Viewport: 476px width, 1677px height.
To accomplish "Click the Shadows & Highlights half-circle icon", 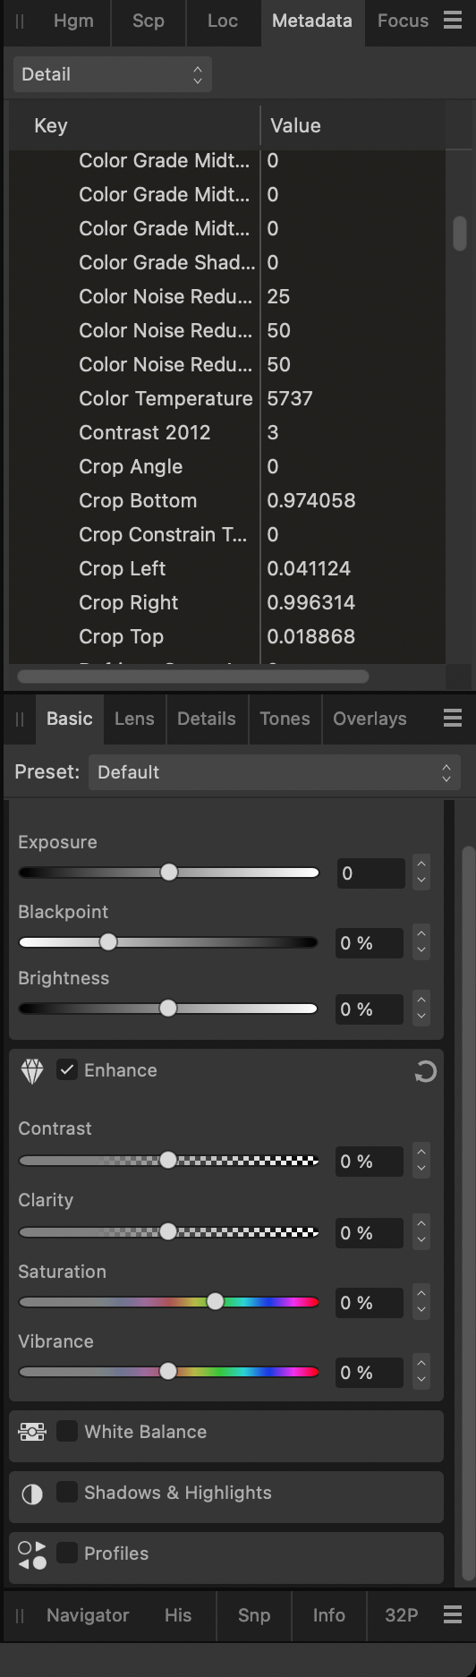I will click(32, 1494).
